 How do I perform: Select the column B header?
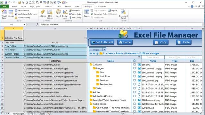point(55,28)
